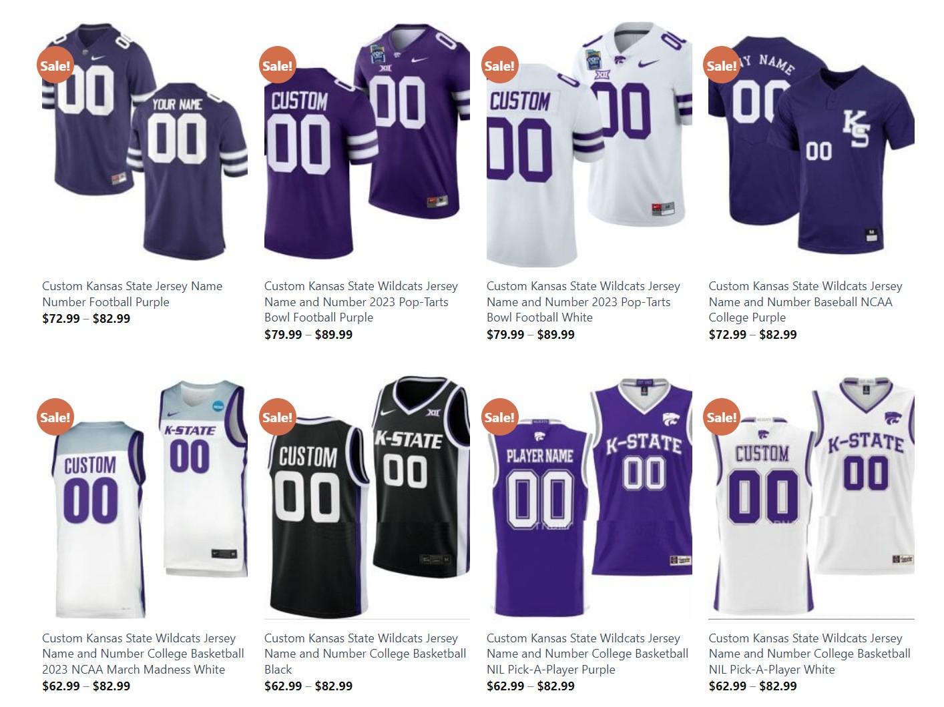Open the white NIL Pick-A-Player jersey image

(x=811, y=496)
